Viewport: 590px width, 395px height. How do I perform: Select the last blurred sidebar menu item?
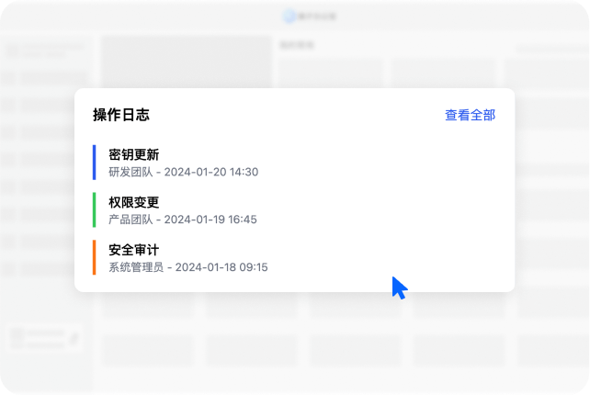click(46, 270)
